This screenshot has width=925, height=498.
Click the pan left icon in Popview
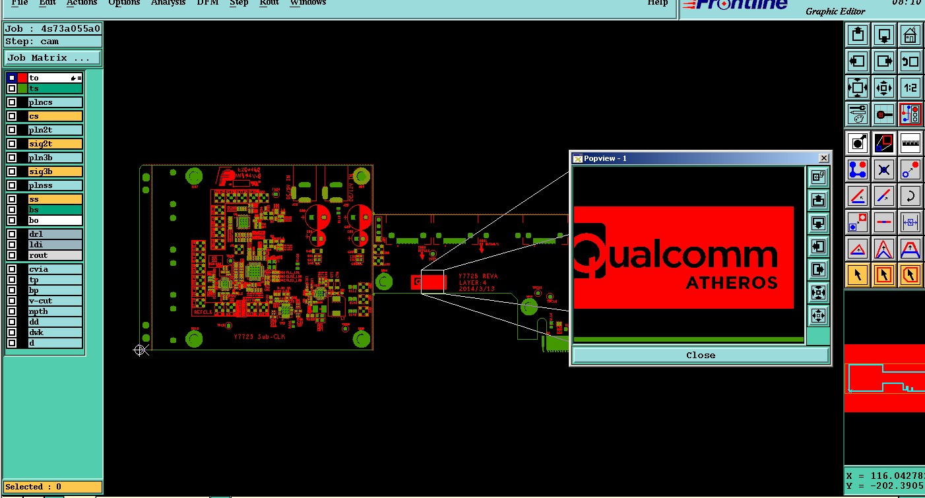click(x=818, y=246)
